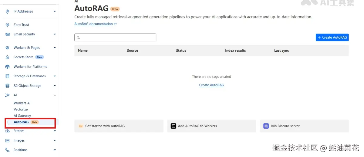Viewport: 364px width, 157px height.
Task: Click the Add AutoRAG to Workers terminal icon
Action: pyautogui.click(x=173, y=126)
